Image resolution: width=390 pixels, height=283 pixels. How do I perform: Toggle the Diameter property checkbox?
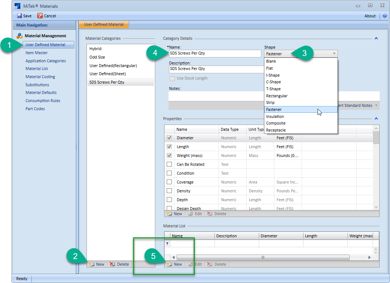pyautogui.click(x=169, y=138)
